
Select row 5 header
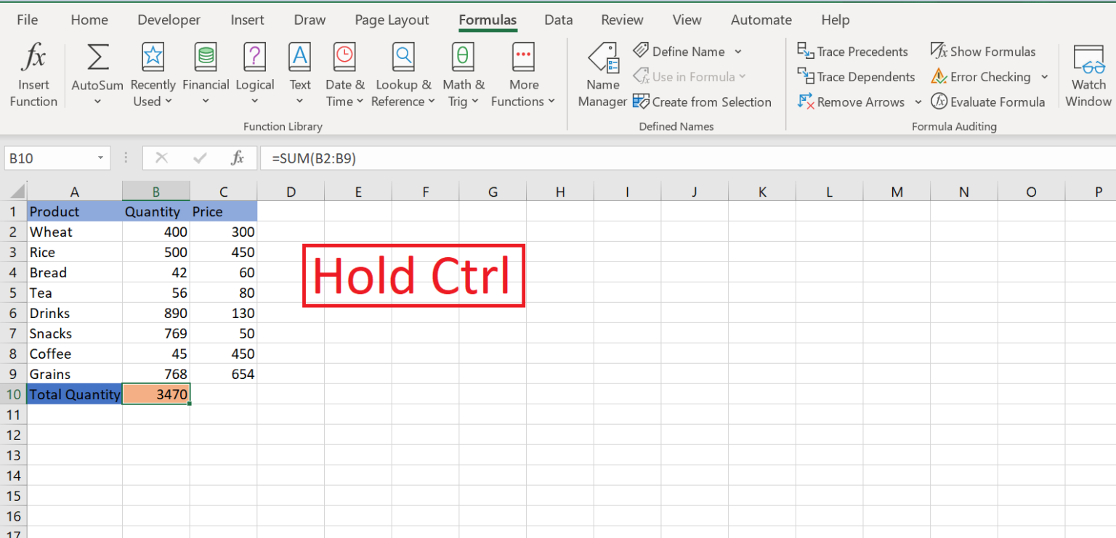13,293
